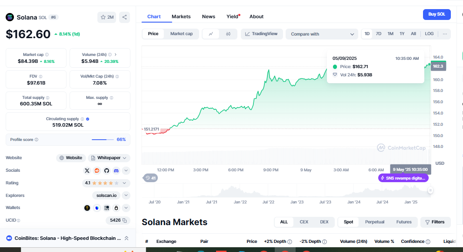Viewport: 463px width, 252px height.
Task: Open the Compare with dropdown
Action: 322,34
